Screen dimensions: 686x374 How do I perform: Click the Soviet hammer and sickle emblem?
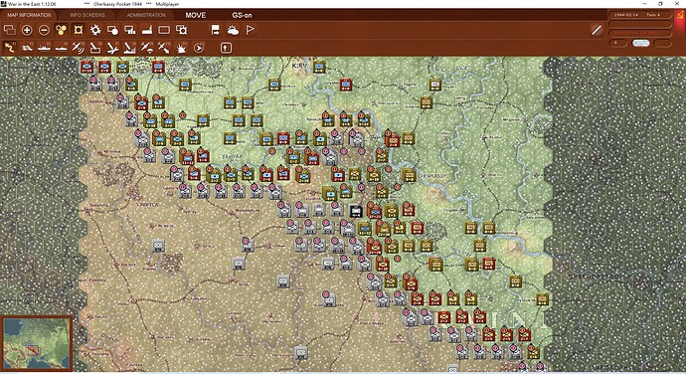680,16
